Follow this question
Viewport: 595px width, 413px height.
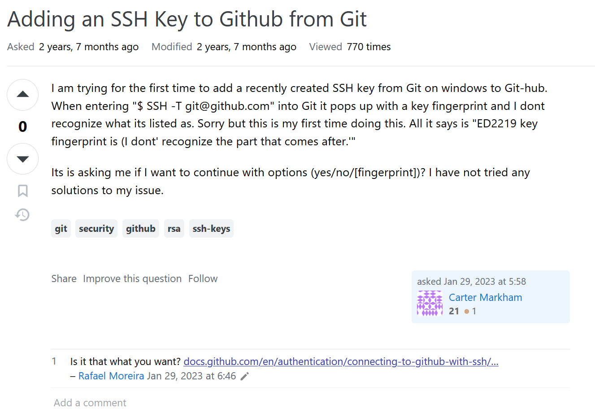(x=203, y=279)
